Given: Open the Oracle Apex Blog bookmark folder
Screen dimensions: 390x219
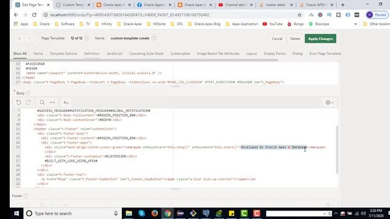Looking at the screenshot, I should 204,24.
